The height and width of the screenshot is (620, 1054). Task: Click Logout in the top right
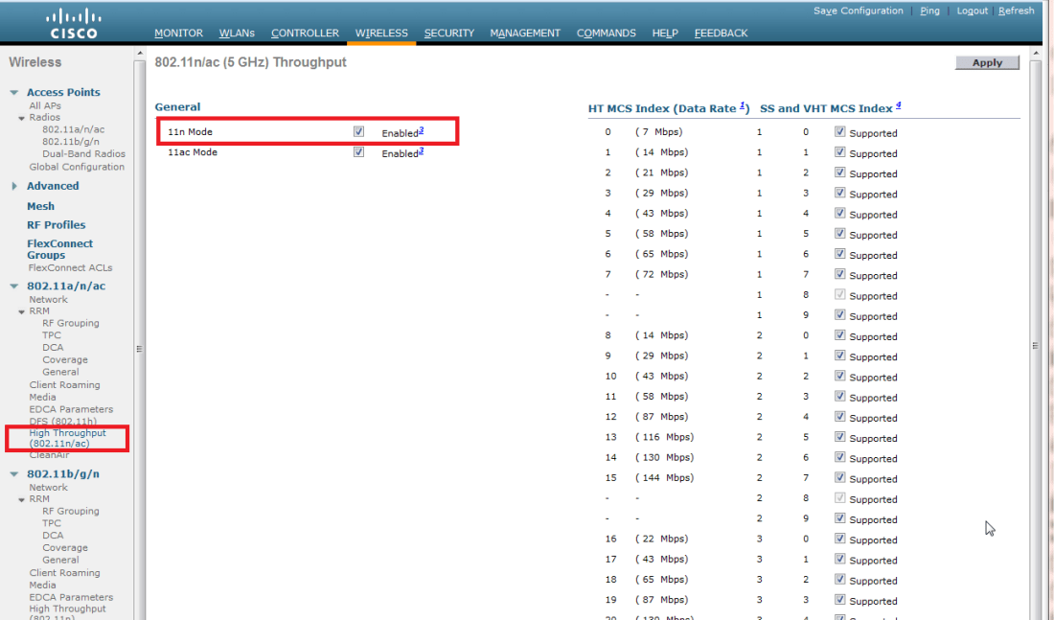(972, 11)
